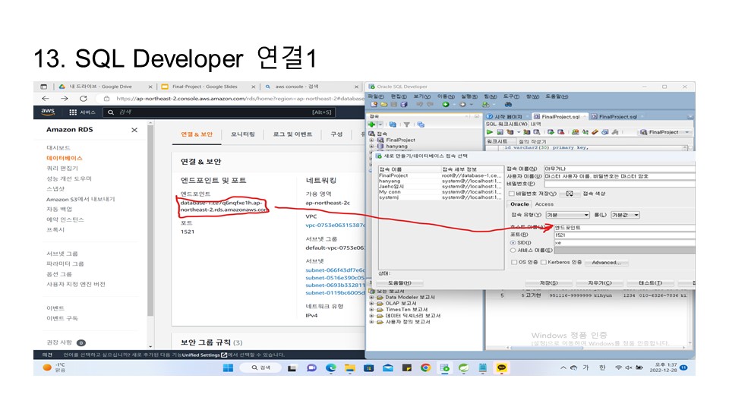Click the AWS services grid icon
This screenshot has height=410, width=729.
(73, 112)
